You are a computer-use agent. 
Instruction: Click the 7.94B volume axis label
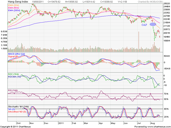4,35
